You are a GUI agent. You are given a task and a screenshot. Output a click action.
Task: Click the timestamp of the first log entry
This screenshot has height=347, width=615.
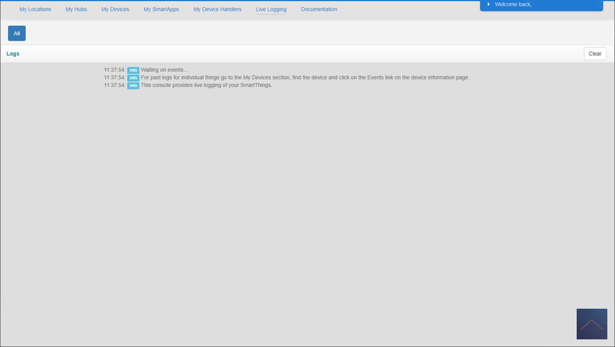(x=114, y=70)
